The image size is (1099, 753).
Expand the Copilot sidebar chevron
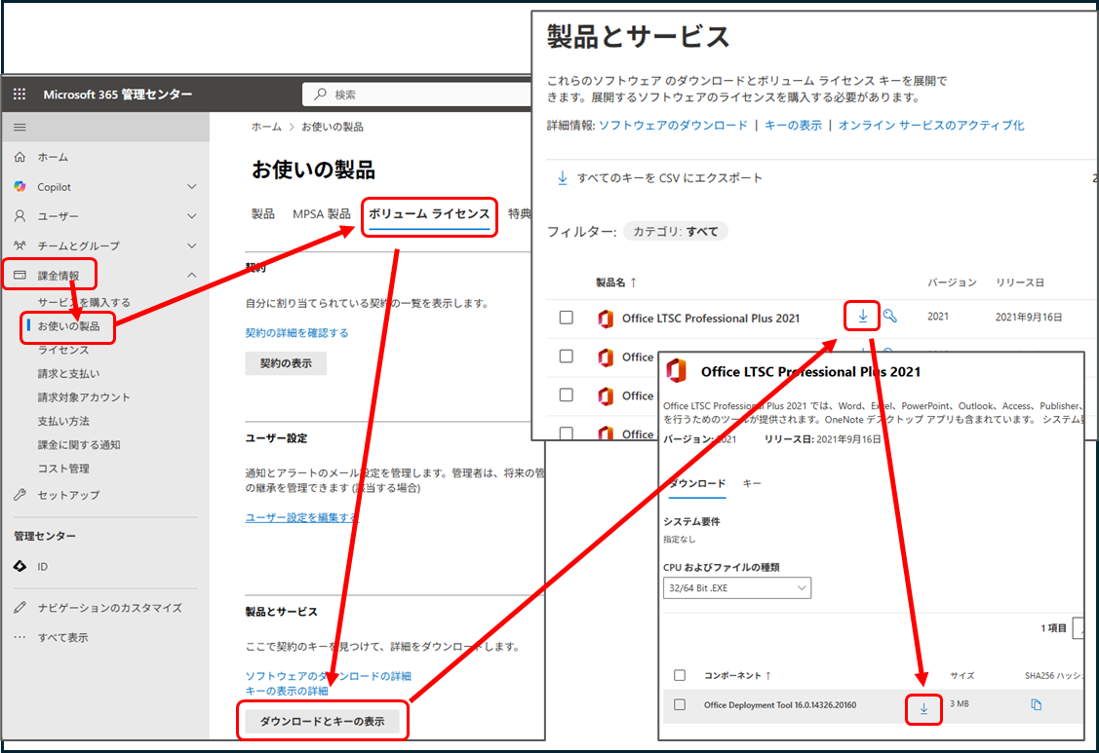[192, 187]
